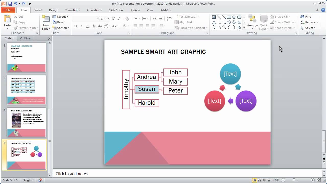Open the Layout dropdown

(61, 17)
